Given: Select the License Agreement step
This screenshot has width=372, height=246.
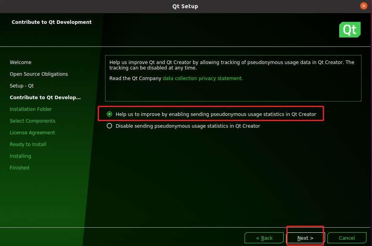Looking at the screenshot, I should click(32, 133).
